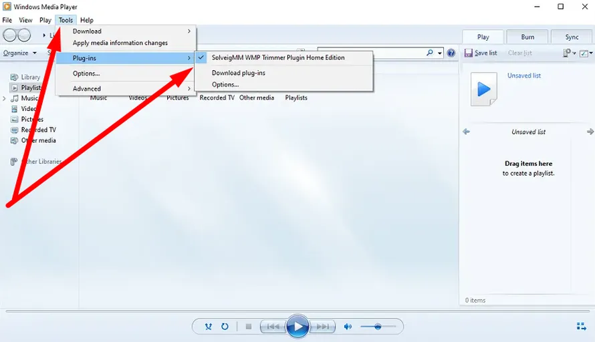Click the Other media icon in sidebar

15,141
